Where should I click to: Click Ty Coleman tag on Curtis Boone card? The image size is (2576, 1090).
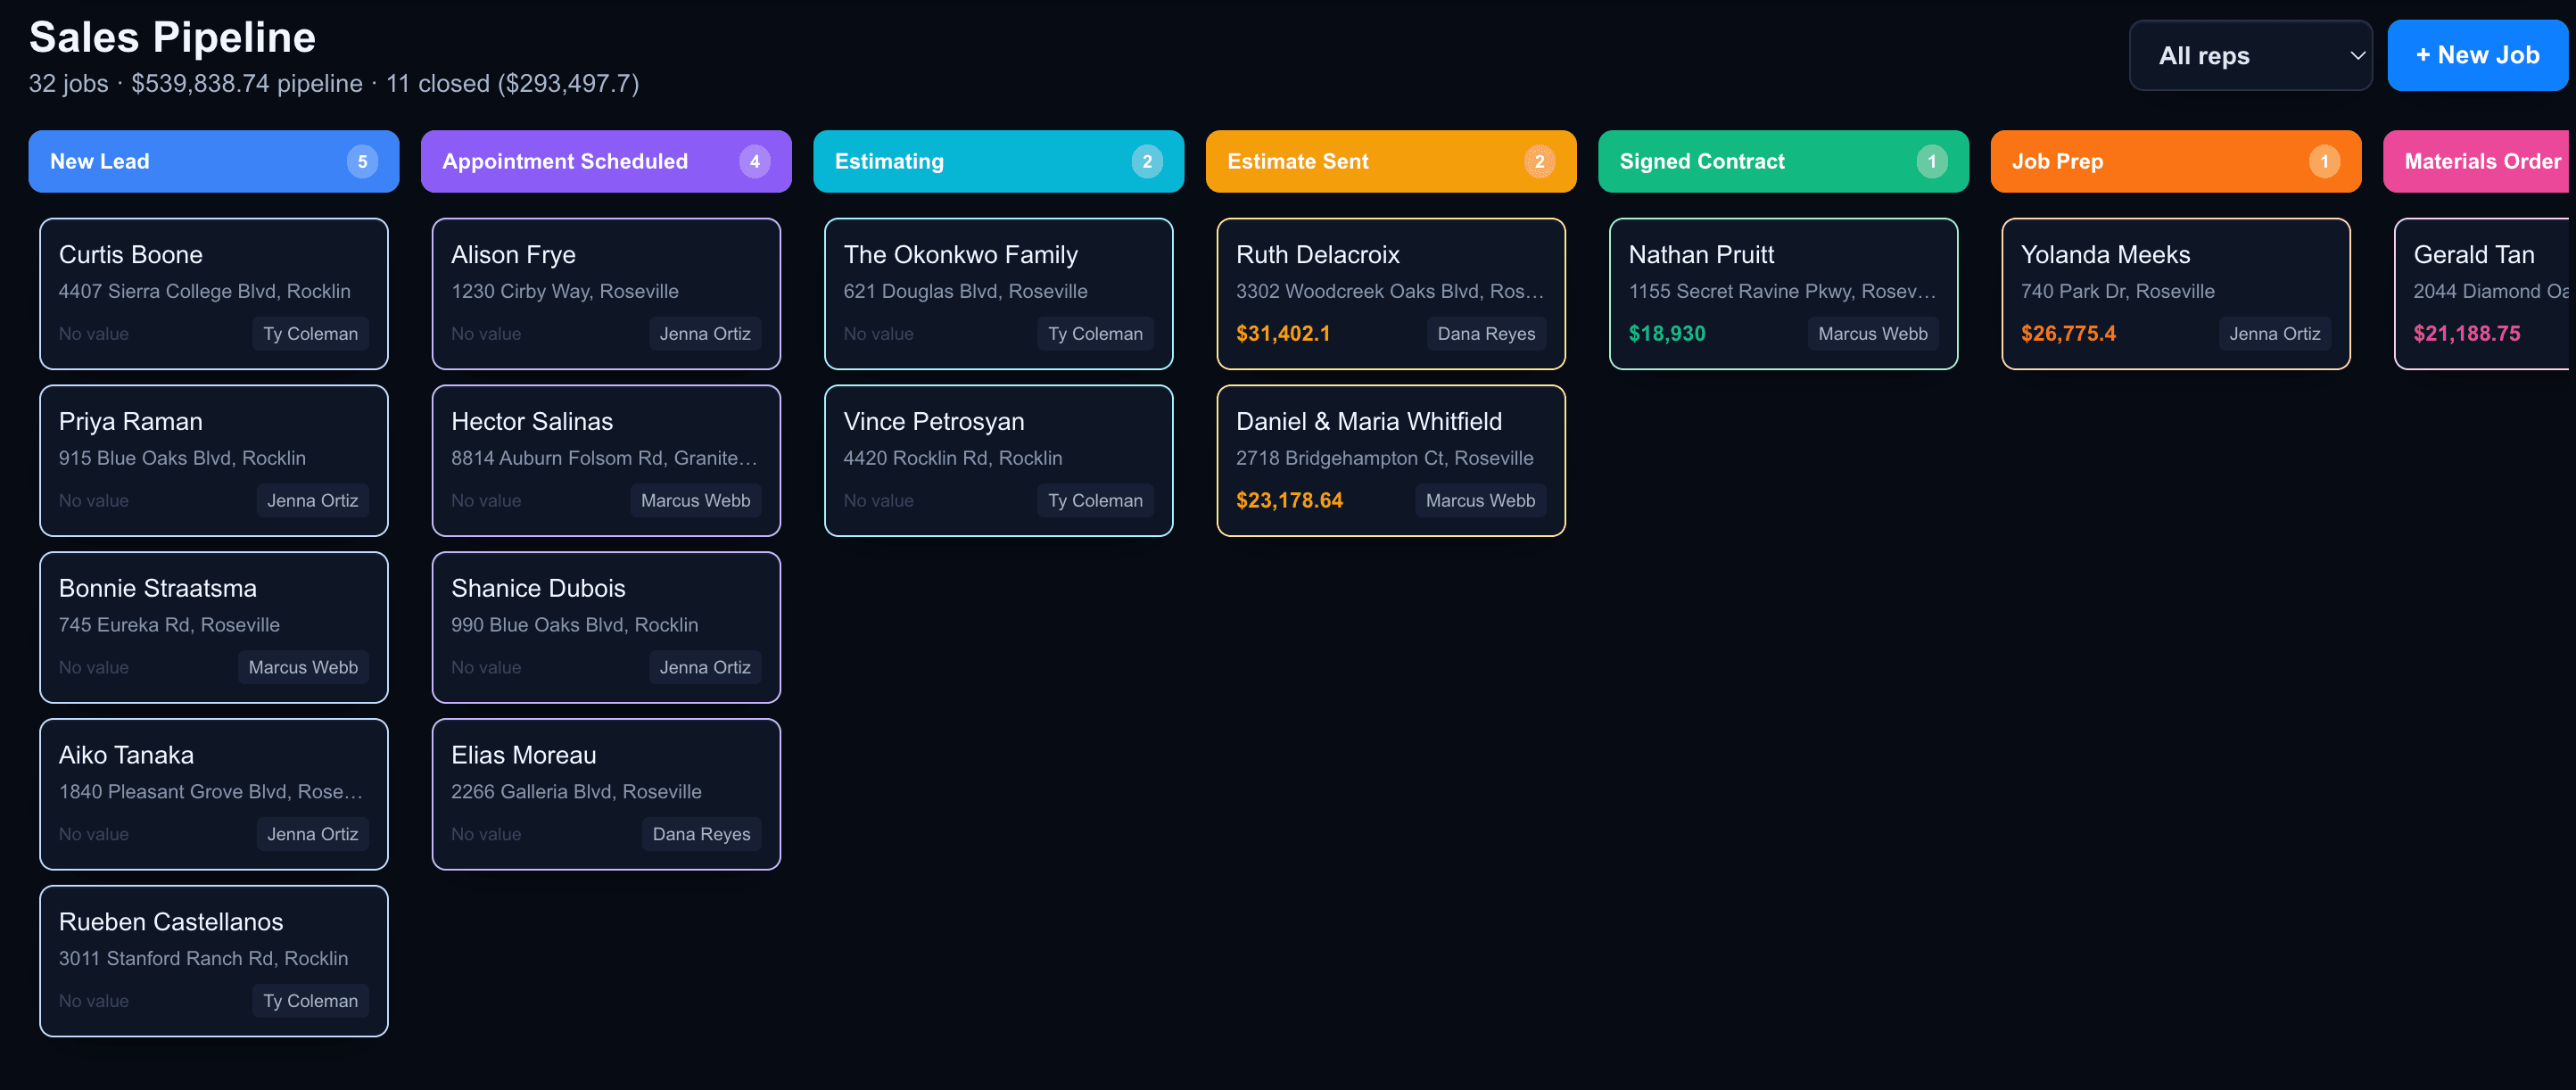310,334
